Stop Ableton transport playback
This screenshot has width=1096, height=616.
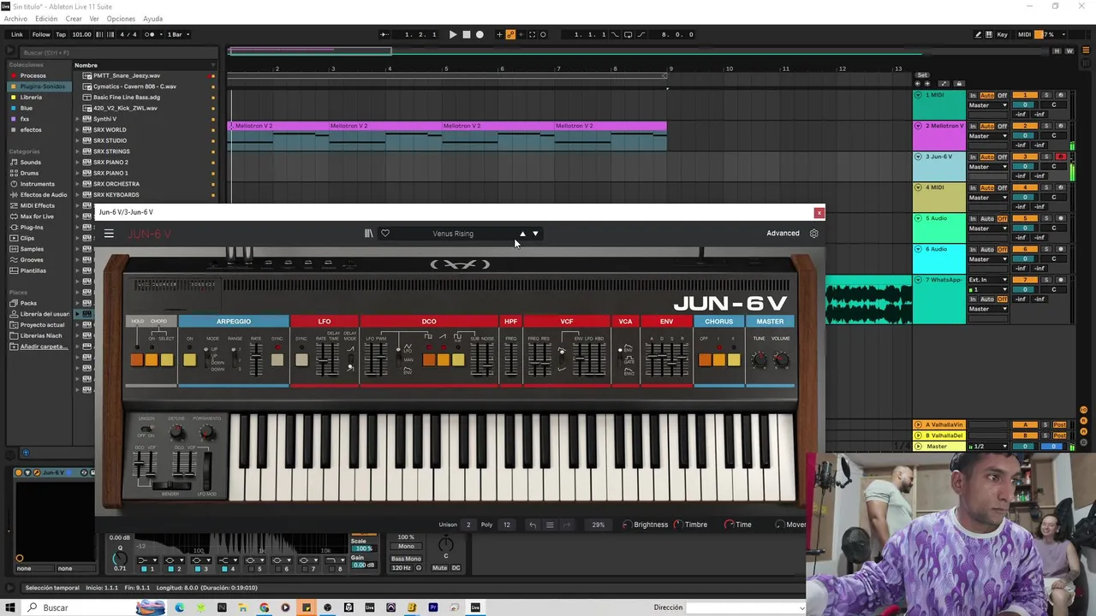click(x=466, y=34)
